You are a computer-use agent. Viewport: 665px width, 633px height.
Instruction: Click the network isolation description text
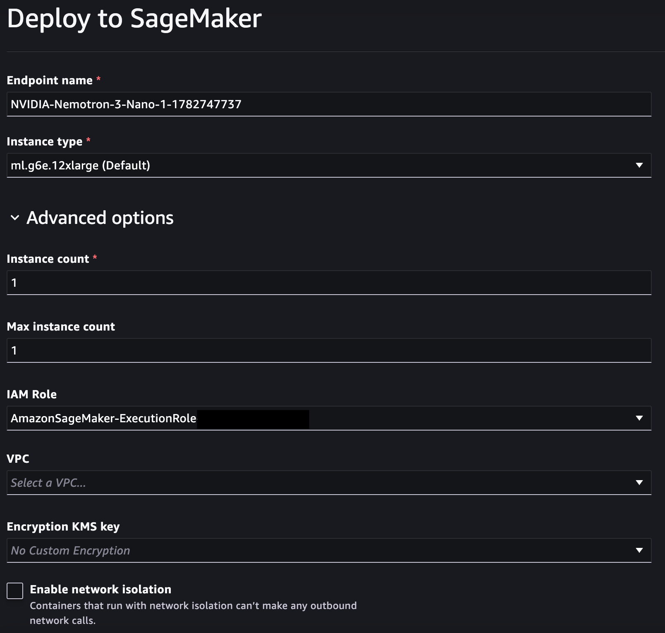pos(193,613)
